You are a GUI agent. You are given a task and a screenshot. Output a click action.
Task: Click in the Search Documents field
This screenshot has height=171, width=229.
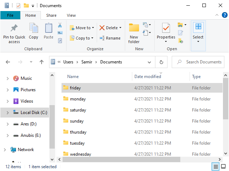click(198, 62)
